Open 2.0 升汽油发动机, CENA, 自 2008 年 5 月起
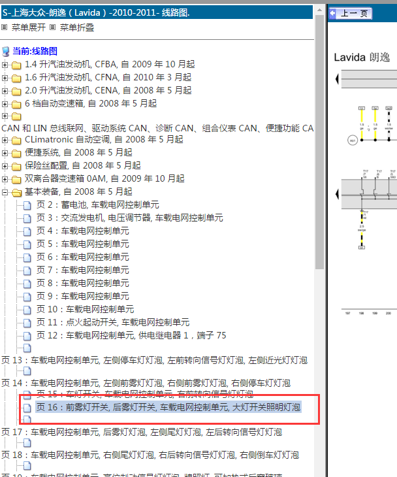 [x=108, y=90]
